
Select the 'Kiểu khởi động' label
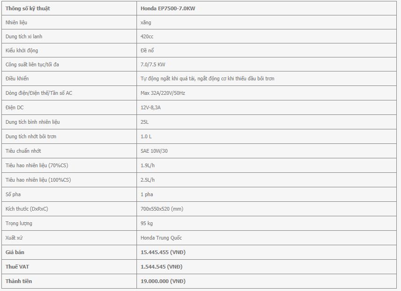[x=23, y=50]
